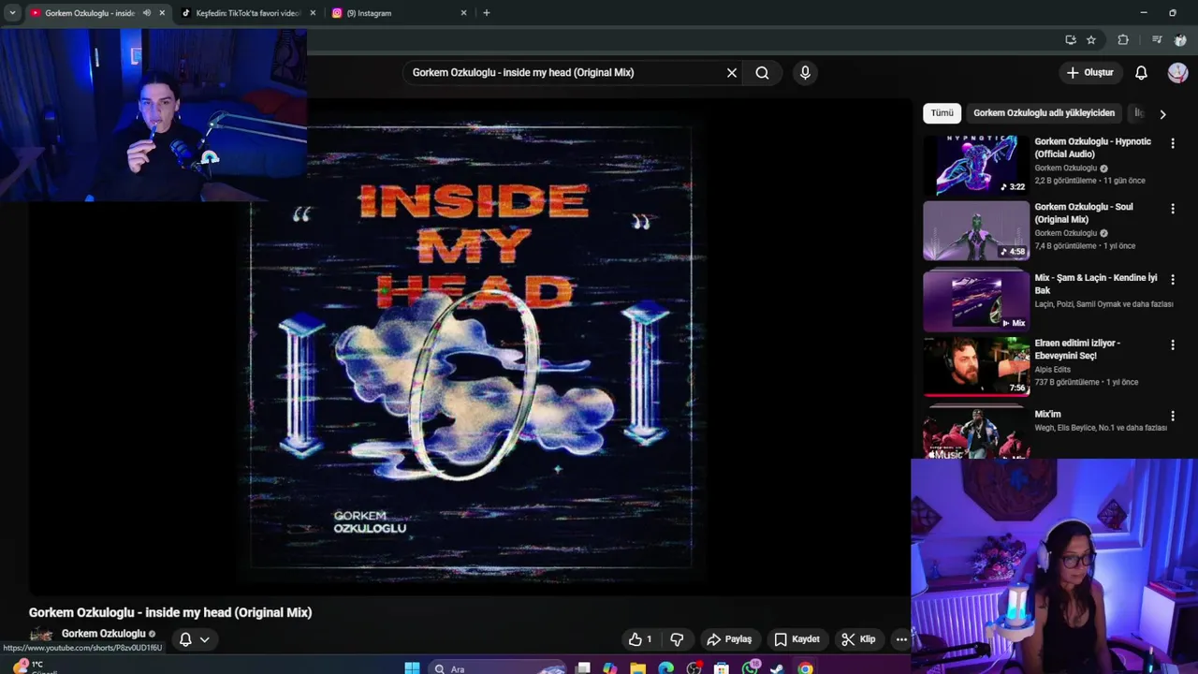This screenshot has height=674, width=1198.
Task: Open options menu for Elraen editimi video
Action: [x=1173, y=345]
